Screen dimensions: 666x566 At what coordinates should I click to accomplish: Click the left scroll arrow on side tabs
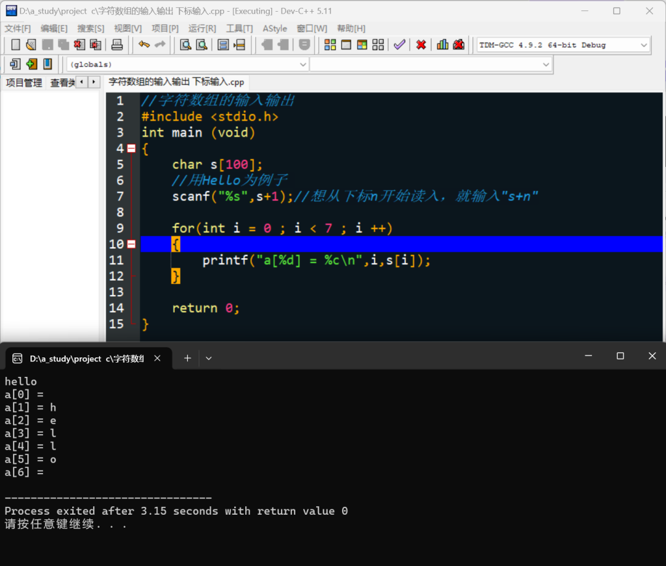click(x=81, y=82)
